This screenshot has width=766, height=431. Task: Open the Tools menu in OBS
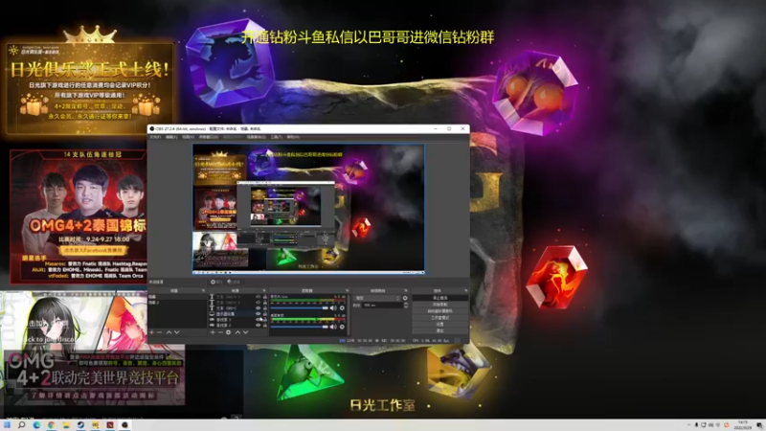pos(277,137)
